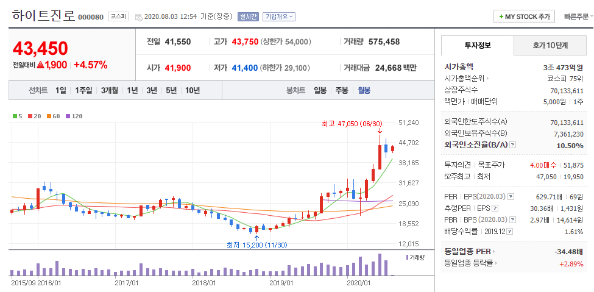Click the stock code 000080
This screenshot has height=292, width=594.
91,17
